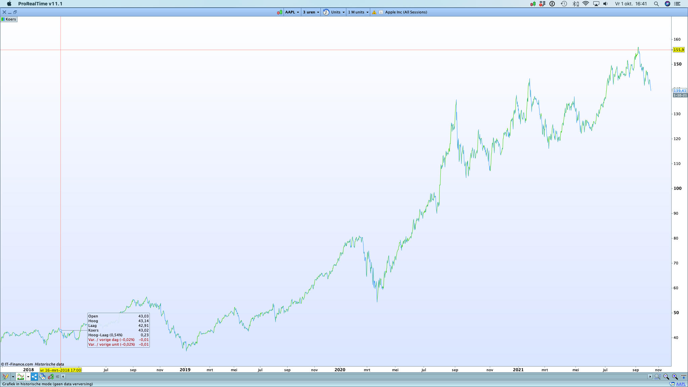This screenshot has height=387, width=688.
Task: Click the AAPL link in status bar
Action: point(681,384)
